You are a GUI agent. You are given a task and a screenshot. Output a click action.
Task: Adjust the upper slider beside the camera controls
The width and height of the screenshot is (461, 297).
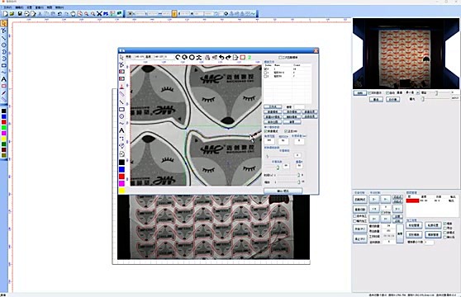coord(437,92)
